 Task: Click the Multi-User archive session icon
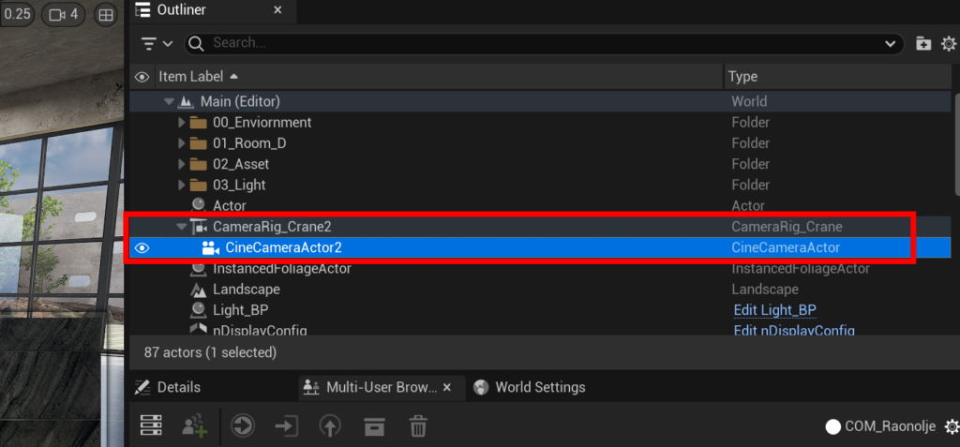click(x=374, y=426)
